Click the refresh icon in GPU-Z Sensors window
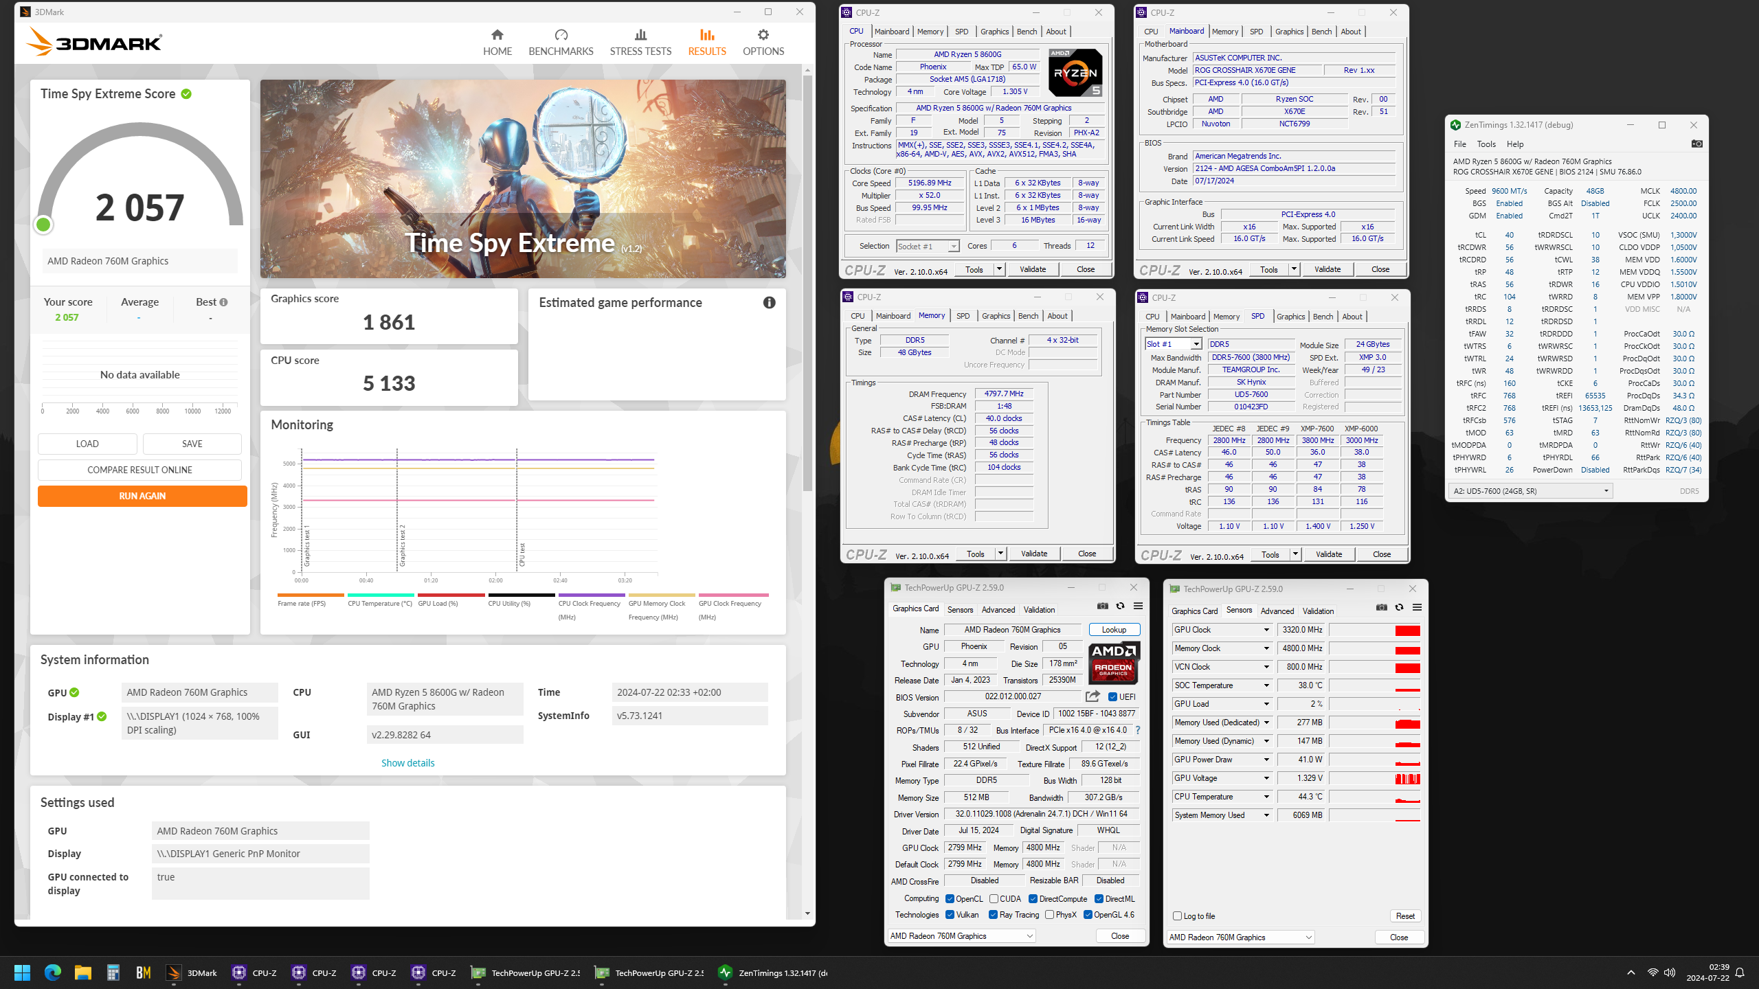 click(1399, 607)
